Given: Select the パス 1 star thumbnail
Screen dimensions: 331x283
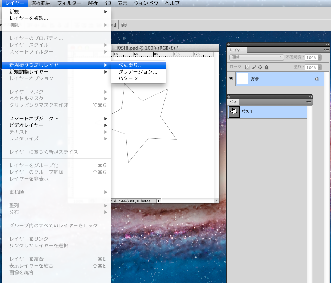Looking at the screenshot, I should tap(234, 112).
